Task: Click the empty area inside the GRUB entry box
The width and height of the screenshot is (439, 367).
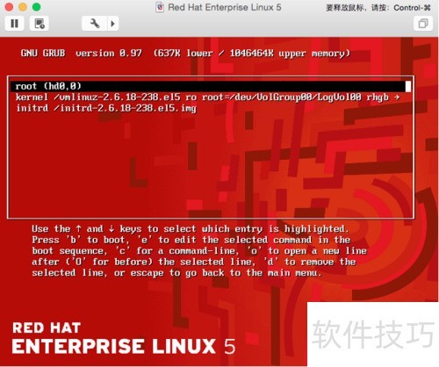Action: (211, 165)
